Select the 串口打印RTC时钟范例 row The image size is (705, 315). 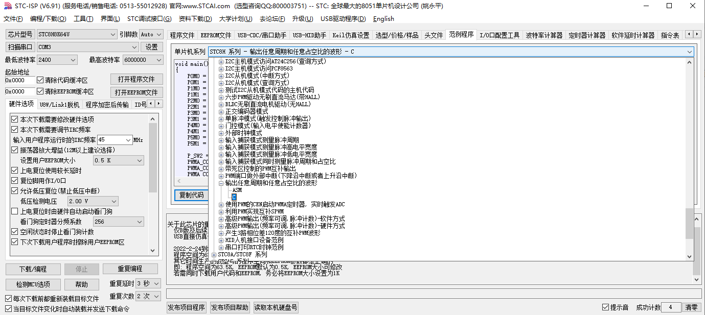[x=254, y=247]
